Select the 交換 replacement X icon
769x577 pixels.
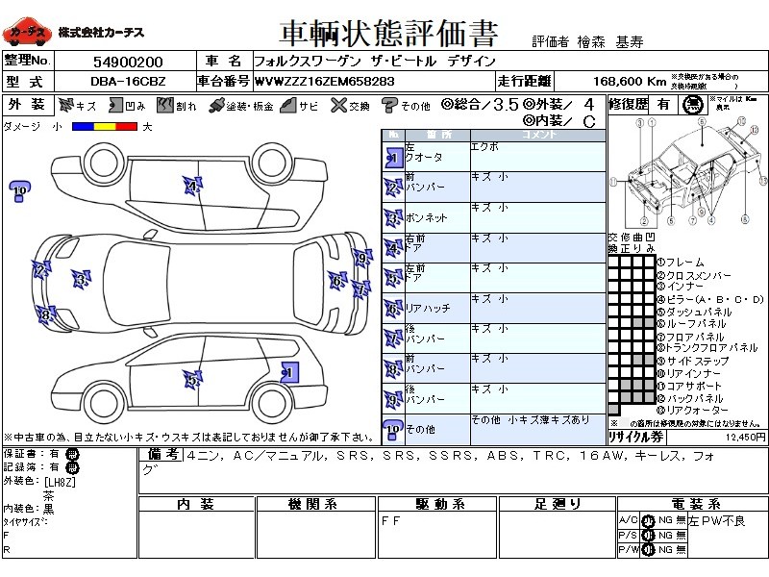coord(336,106)
